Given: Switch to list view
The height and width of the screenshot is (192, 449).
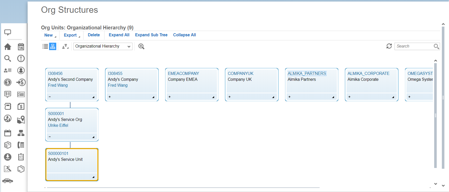Looking at the screenshot, I should click(x=45, y=46).
